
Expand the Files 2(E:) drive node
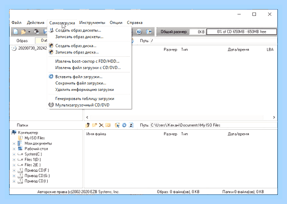[x=14, y=165]
